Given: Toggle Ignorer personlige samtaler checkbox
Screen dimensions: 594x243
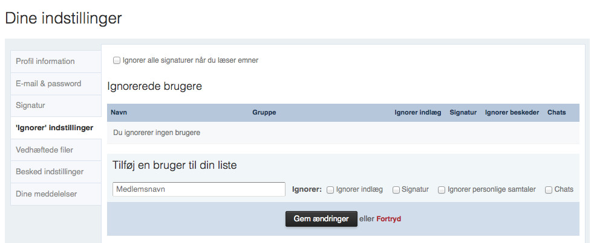Looking at the screenshot, I should [442, 190].
